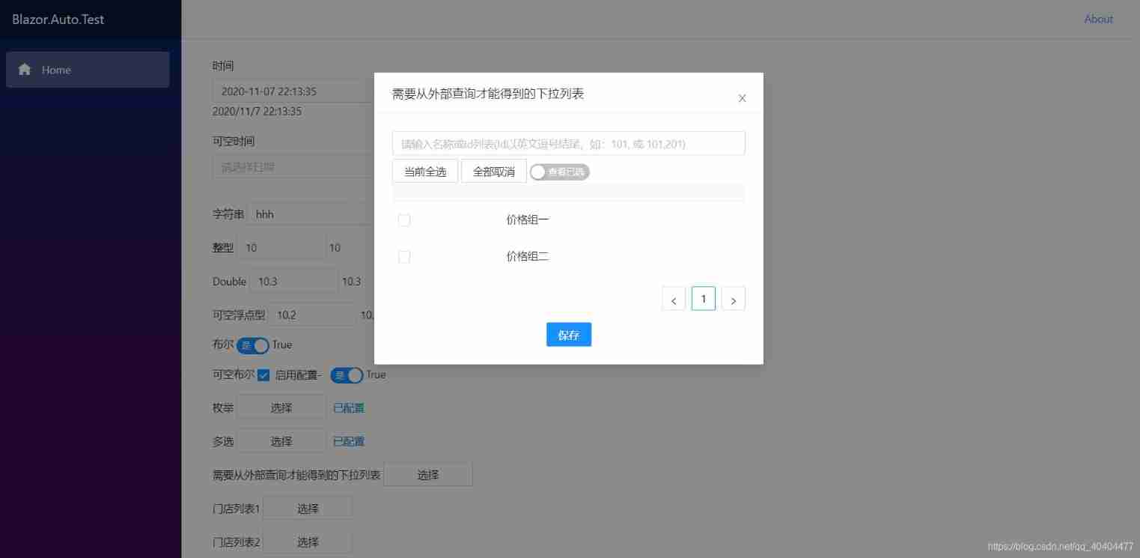Click 已配置 link next to 枚举
Viewport: 1140px width, 558px height.
pyautogui.click(x=349, y=408)
